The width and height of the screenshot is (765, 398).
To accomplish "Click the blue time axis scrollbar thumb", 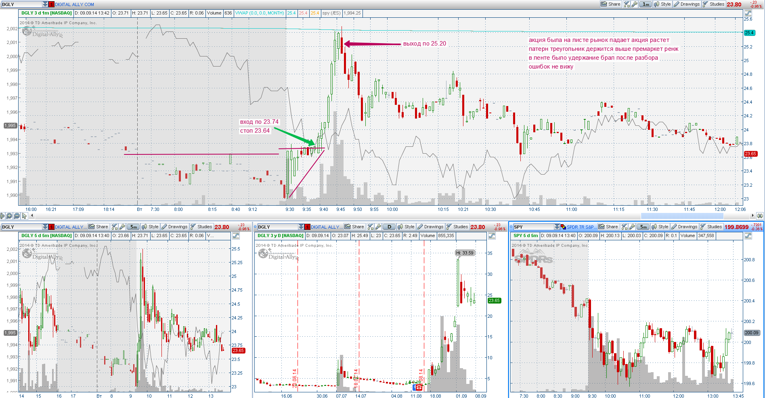I will [682, 216].
